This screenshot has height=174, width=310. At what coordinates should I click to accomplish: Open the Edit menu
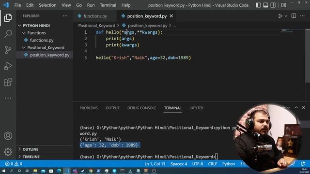30,5
